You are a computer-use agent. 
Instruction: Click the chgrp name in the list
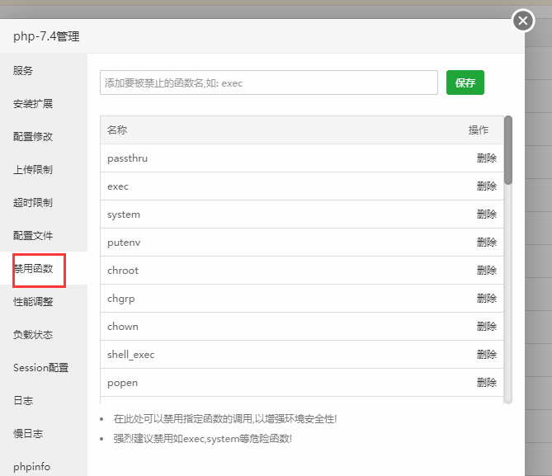[121, 299]
